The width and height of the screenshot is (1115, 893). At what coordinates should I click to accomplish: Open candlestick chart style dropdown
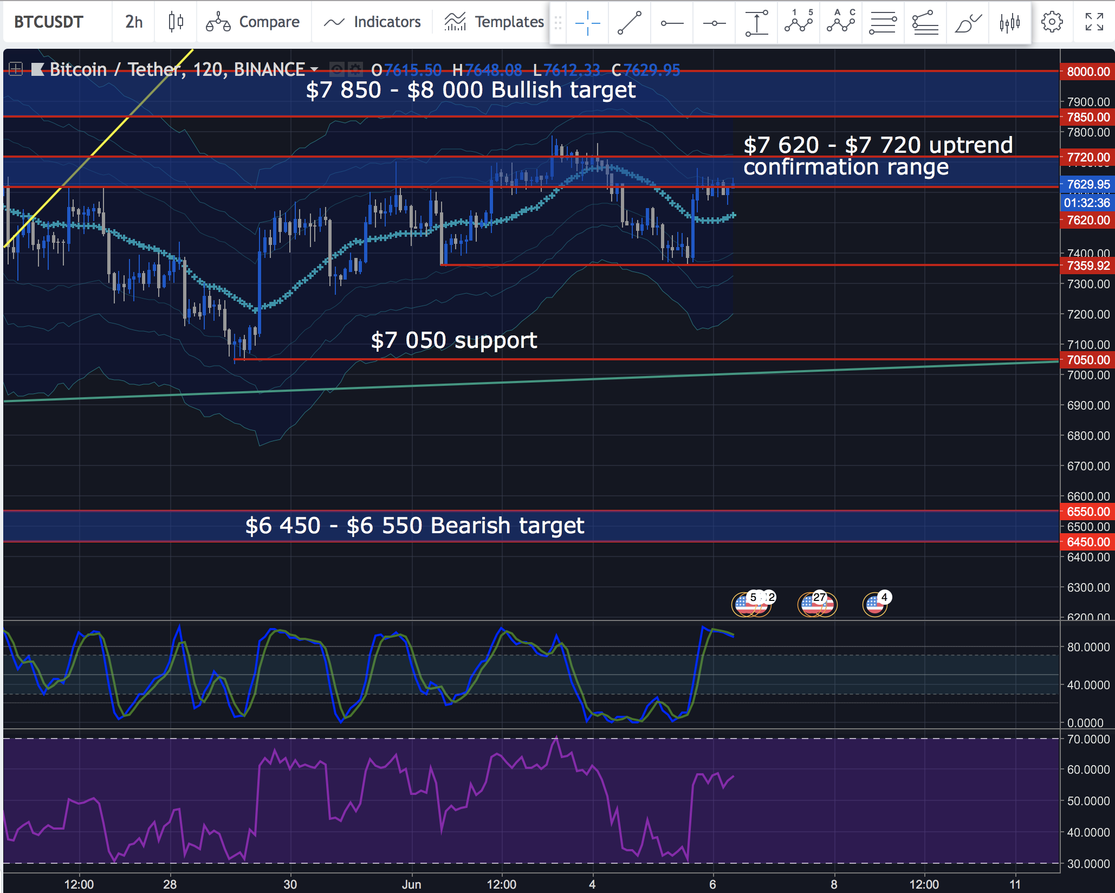pos(176,22)
